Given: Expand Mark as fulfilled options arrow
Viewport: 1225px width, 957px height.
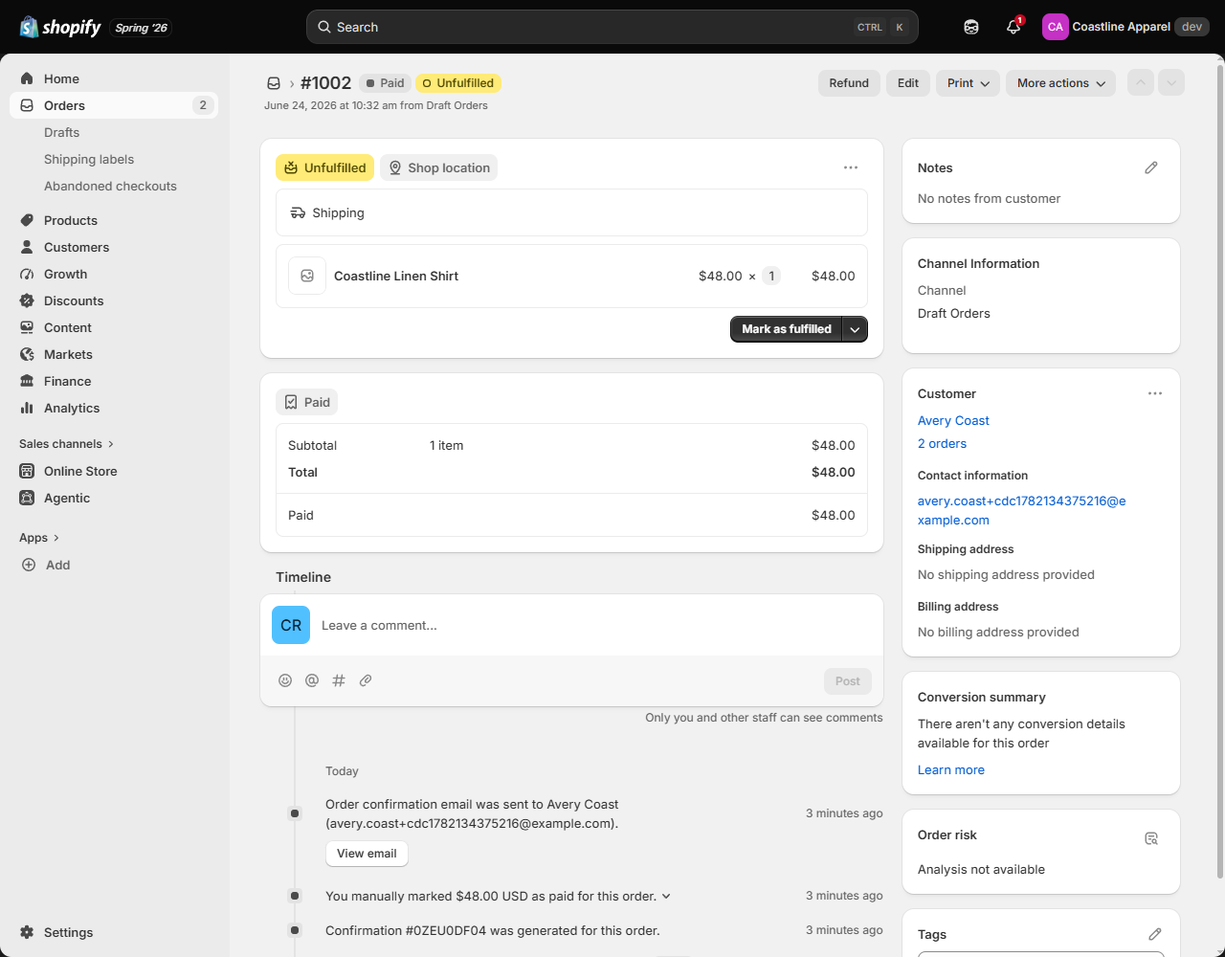Looking at the screenshot, I should (855, 329).
